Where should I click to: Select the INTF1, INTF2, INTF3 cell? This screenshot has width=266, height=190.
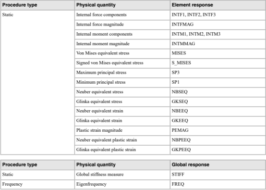218,15
